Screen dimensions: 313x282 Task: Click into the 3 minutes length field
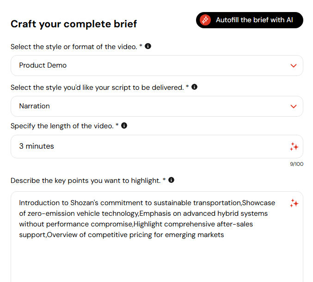tap(157, 146)
